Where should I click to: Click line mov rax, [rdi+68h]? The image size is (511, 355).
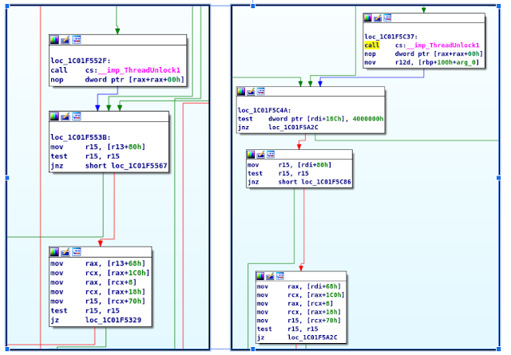coord(299,286)
